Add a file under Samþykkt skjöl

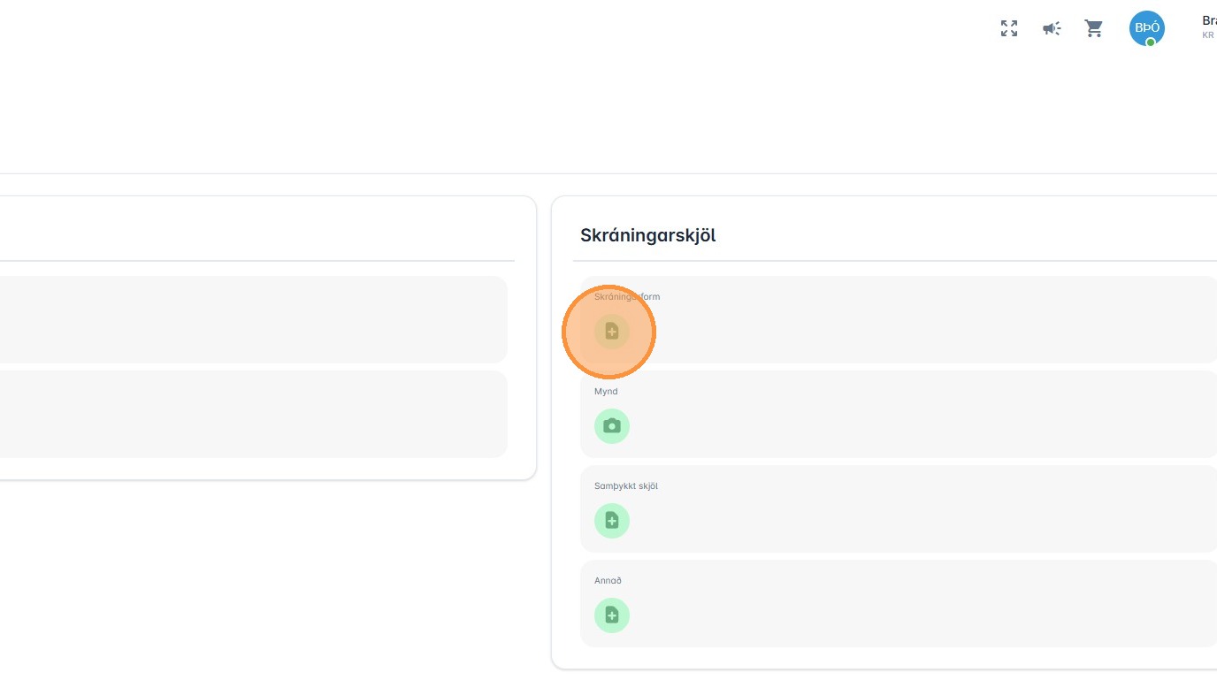pyautogui.click(x=611, y=521)
